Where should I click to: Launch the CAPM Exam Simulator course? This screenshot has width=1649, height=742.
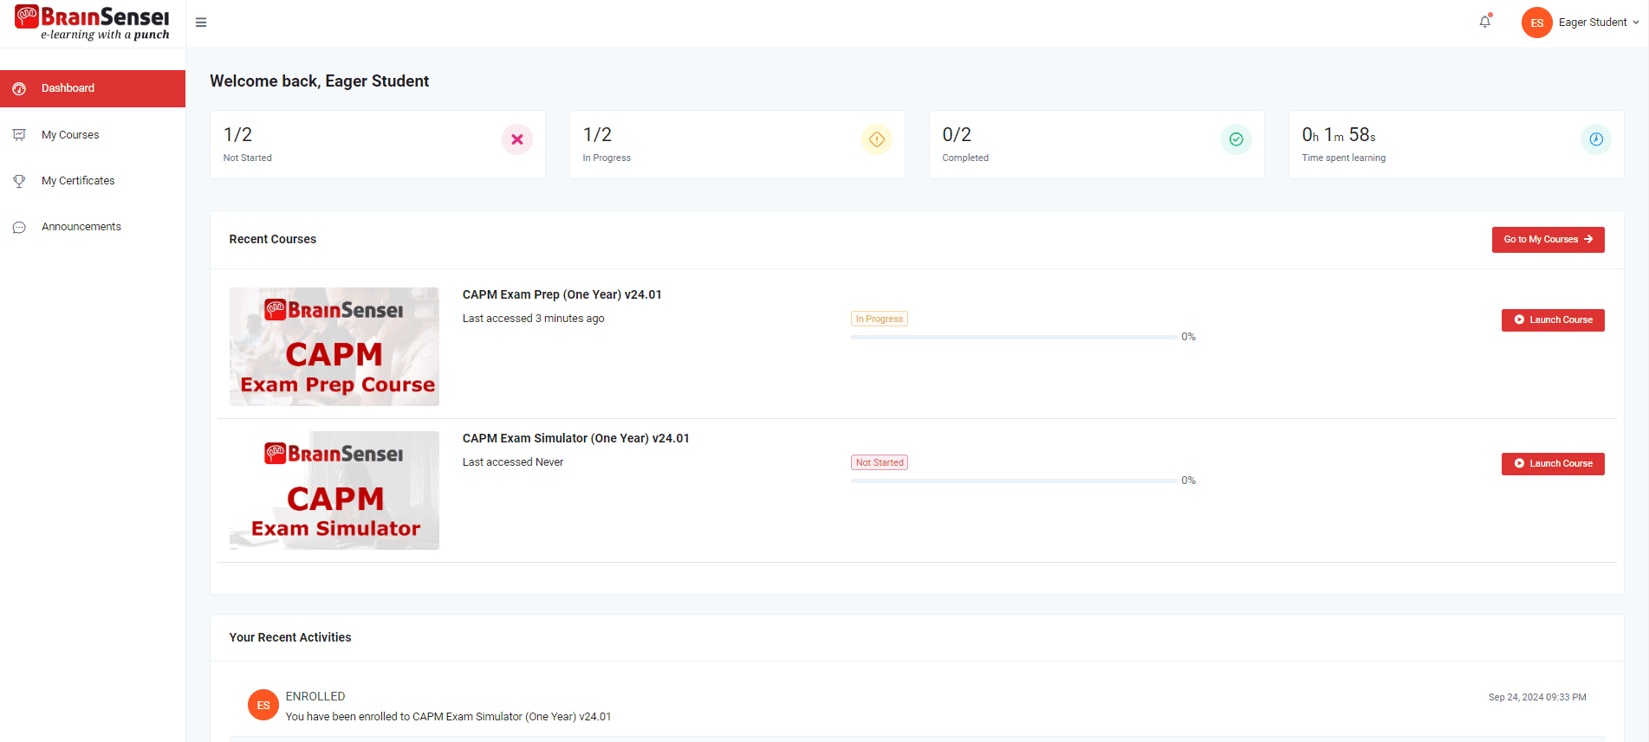(x=1553, y=464)
